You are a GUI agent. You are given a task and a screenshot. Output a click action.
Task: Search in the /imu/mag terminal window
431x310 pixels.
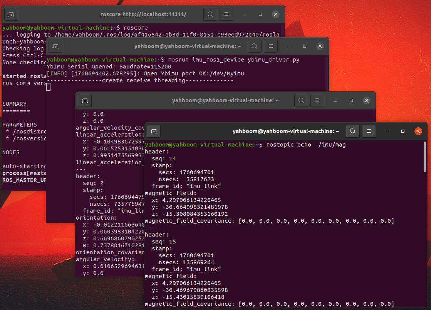[353, 131]
